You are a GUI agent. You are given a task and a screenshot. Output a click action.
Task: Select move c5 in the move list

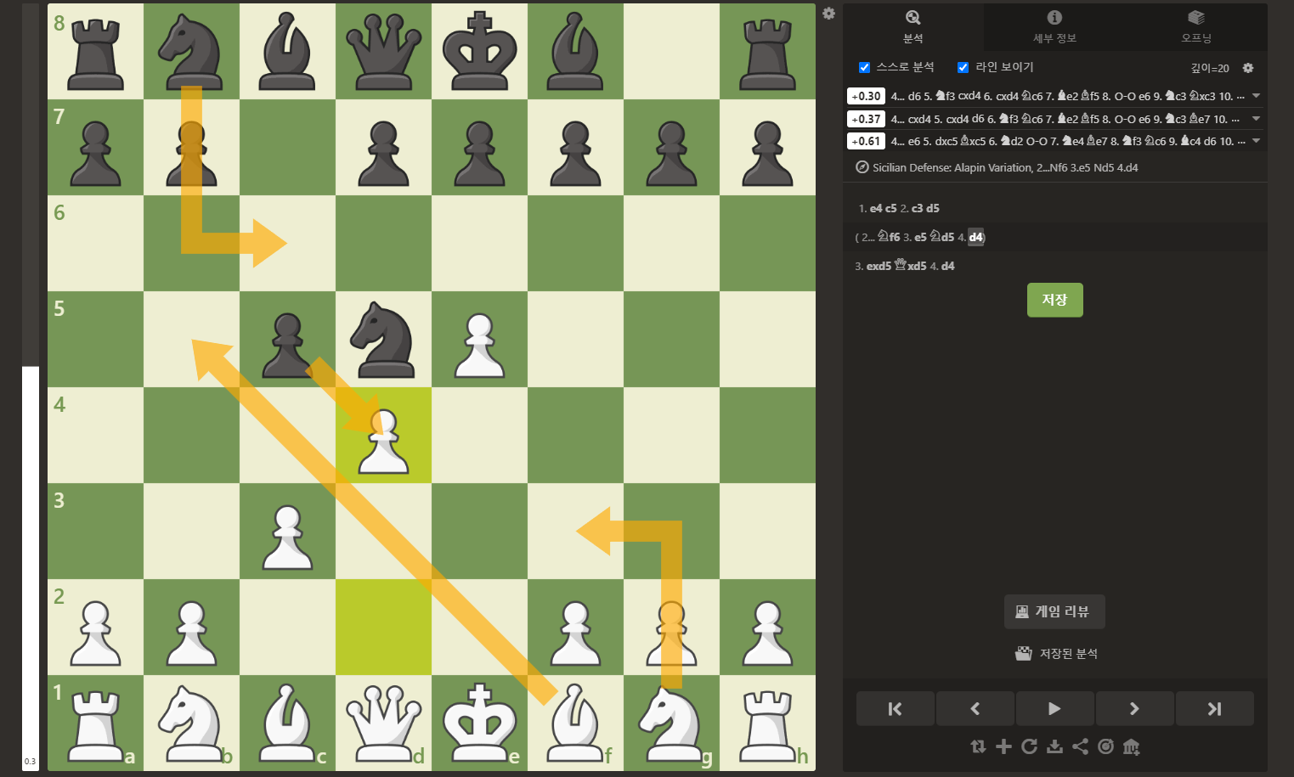pos(890,208)
